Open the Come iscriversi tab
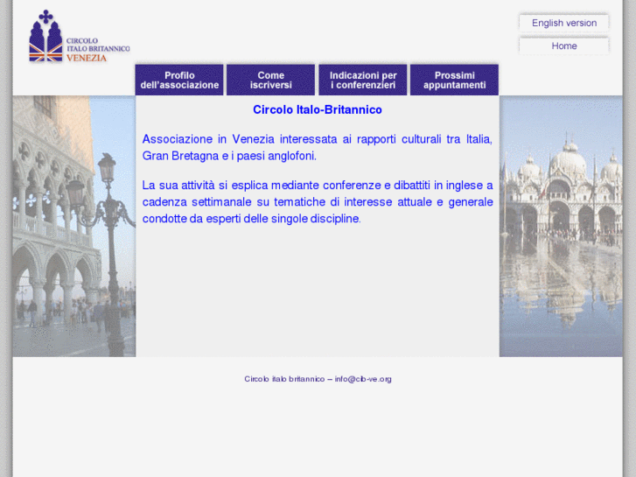Viewport: 636px width, 477px height. point(270,80)
